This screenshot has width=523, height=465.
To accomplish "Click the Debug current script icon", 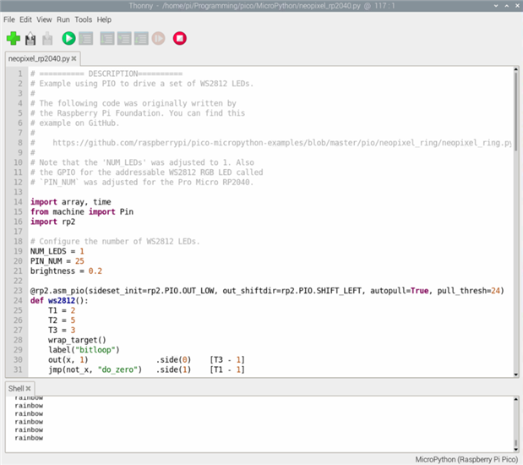I will (85, 38).
